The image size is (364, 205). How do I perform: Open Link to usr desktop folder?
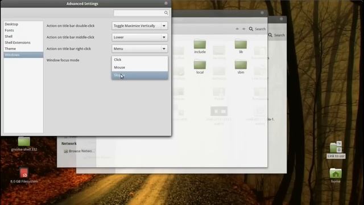[336, 150]
